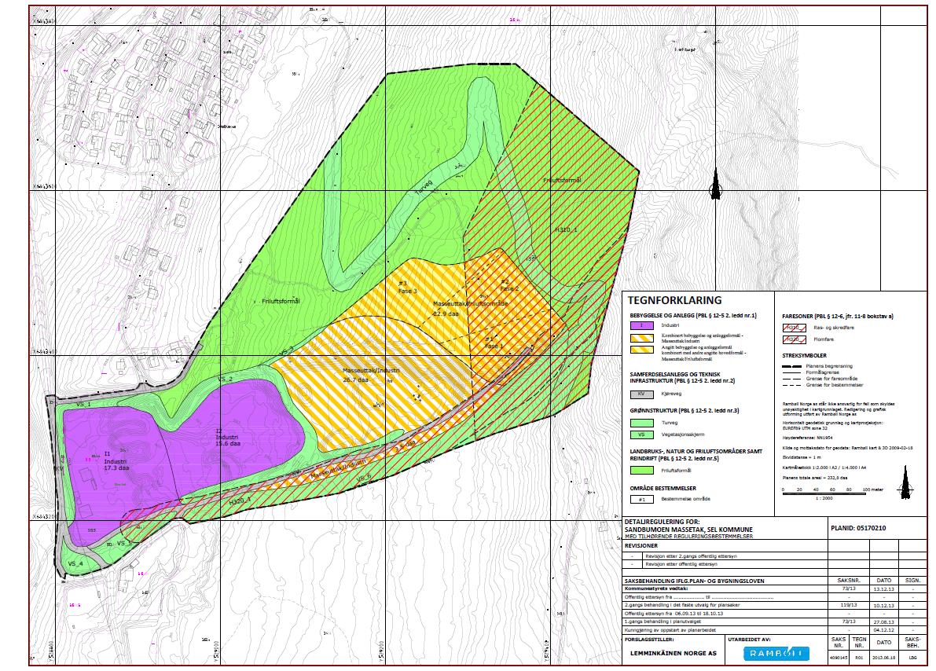Click the FARESONER legend heading
Screen dimensions: 936x671
[x=838, y=317]
